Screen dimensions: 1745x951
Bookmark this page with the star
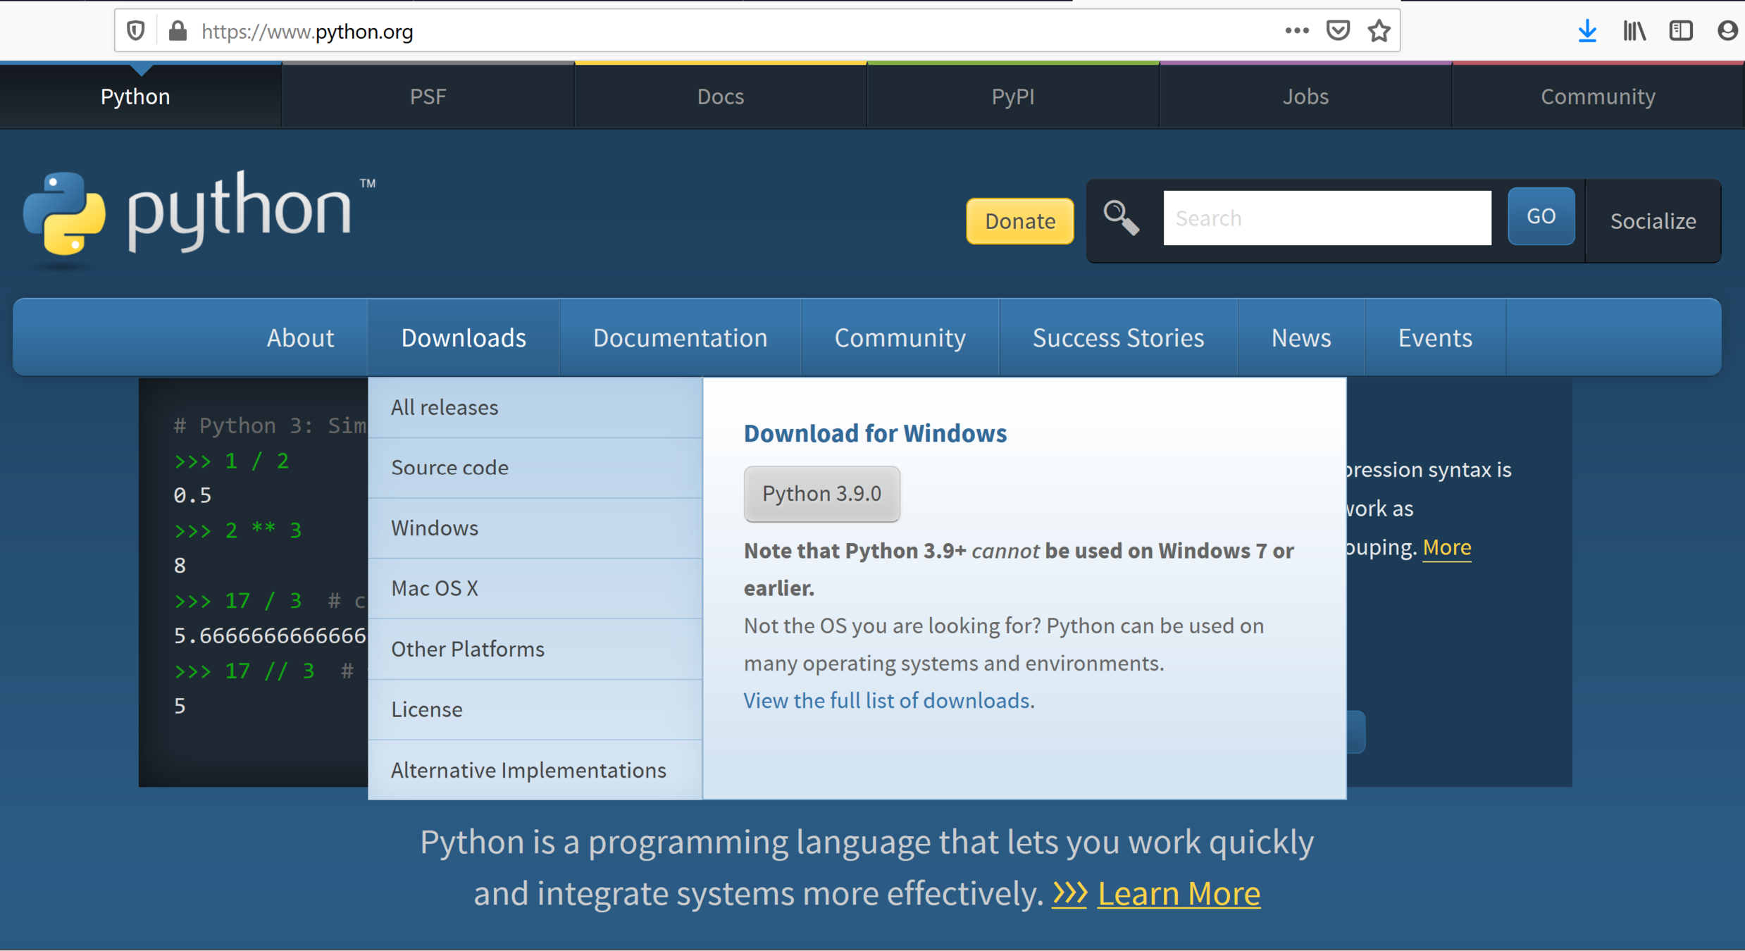1379,31
